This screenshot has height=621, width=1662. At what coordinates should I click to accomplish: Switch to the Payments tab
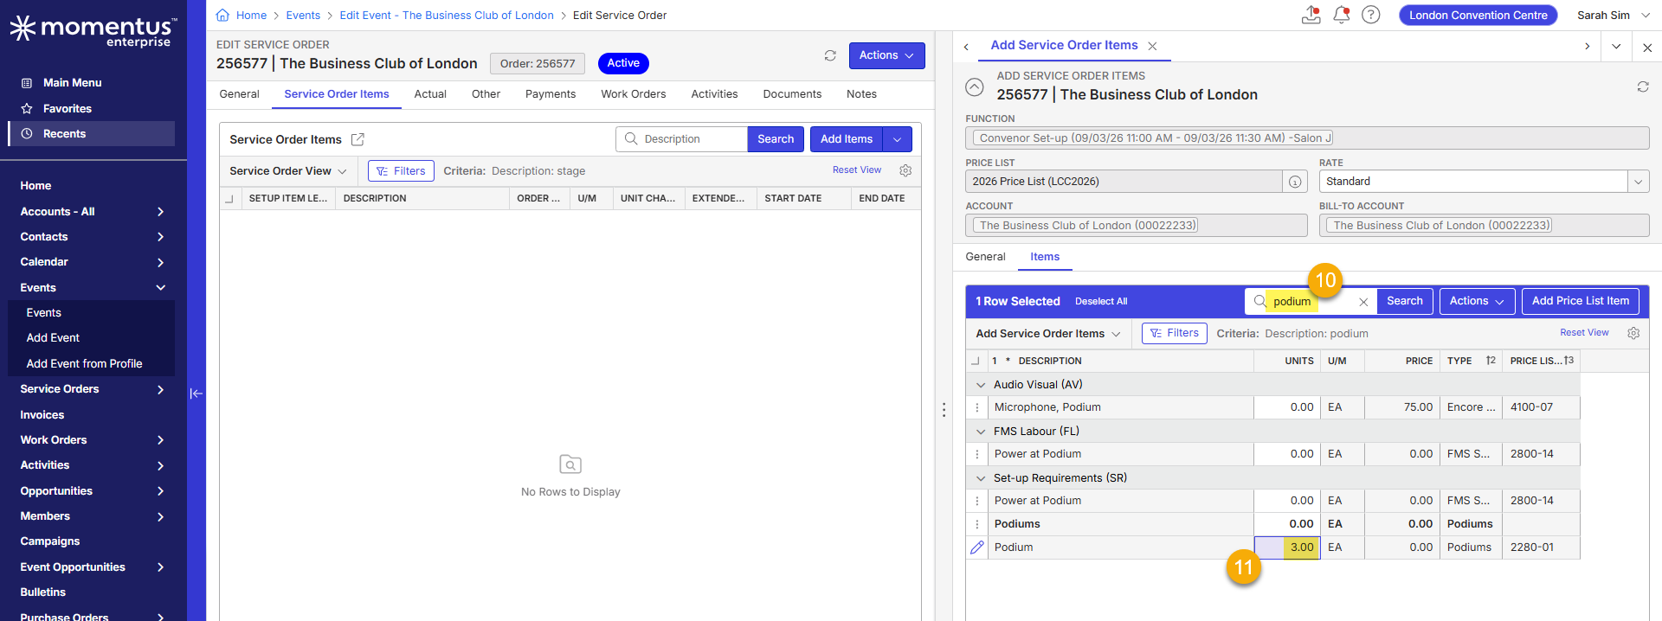(x=551, y=94)
